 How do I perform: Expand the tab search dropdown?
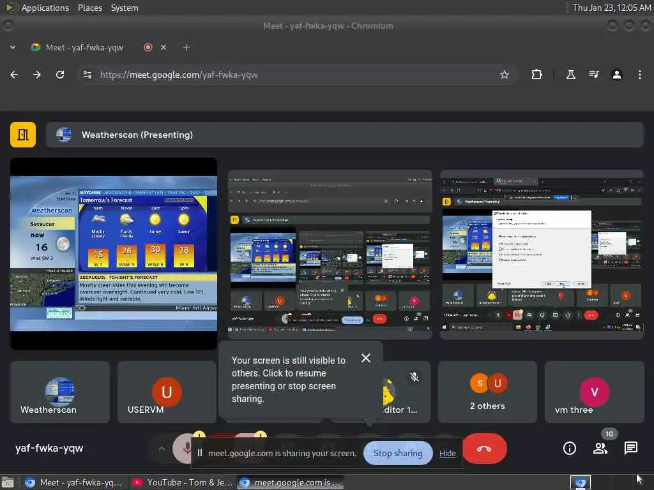click(13, 47)
